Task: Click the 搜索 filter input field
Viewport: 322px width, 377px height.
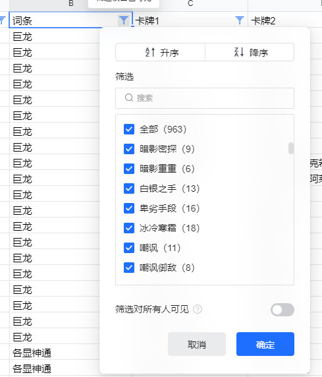Action: pyautogui.click(x=205, y=98)
